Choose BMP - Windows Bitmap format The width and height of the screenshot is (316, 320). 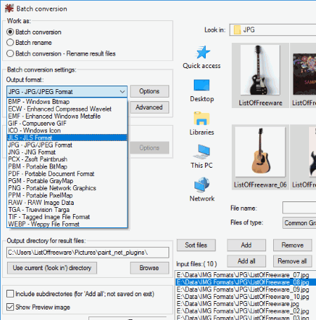67,102
